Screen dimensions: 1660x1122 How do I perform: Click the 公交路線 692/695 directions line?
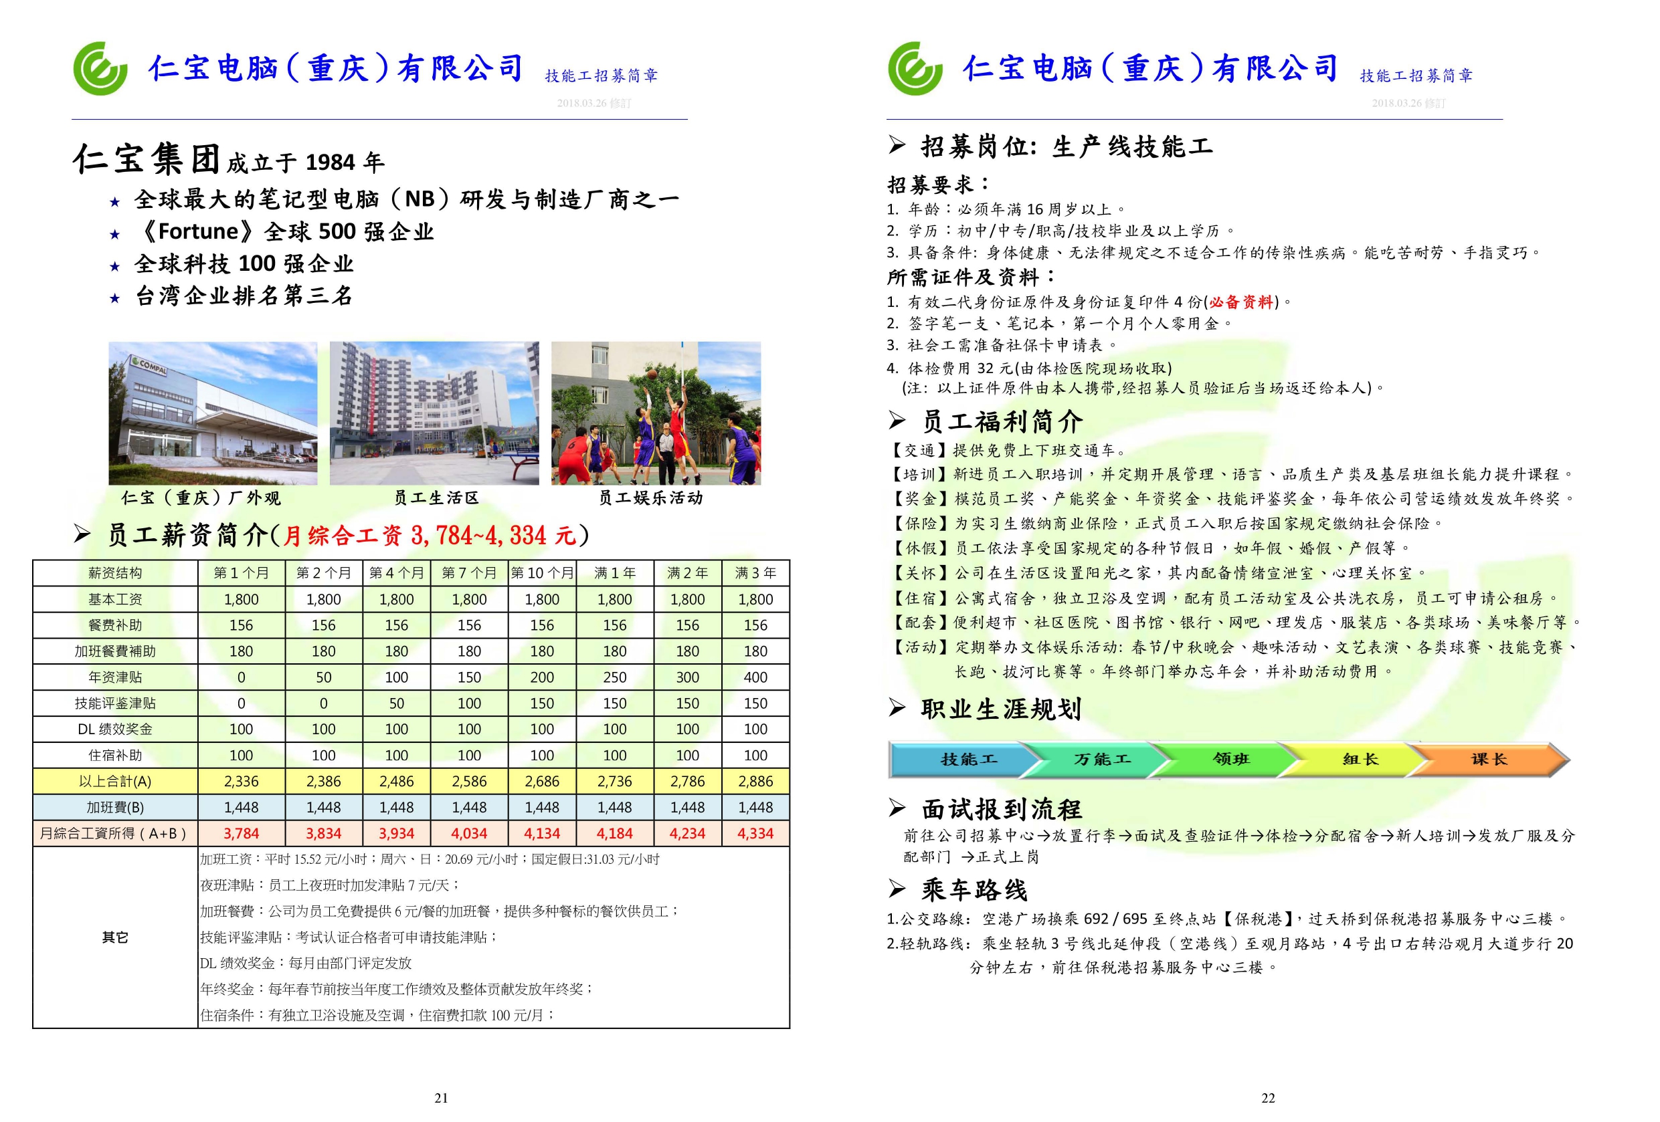(x=1227, y=919)
